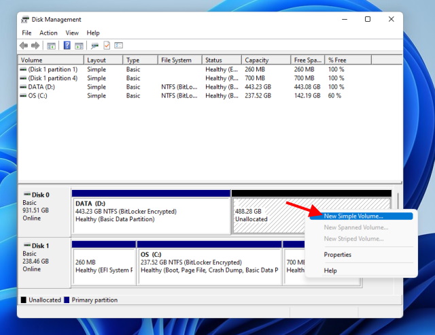Screen dimensions: 435x335
Task: Click NTFS (BitLo... cell in DATA (D:) row
Action: (x=179, y=87)
